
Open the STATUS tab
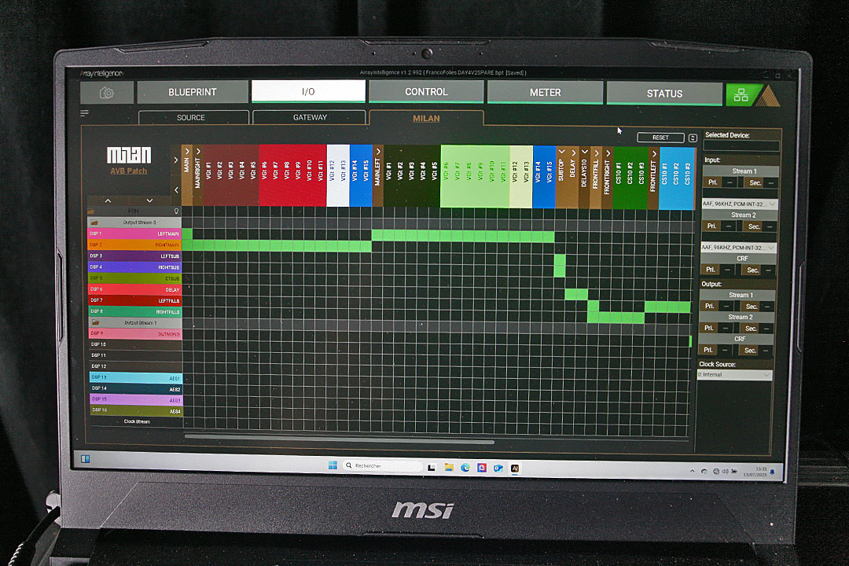click(x=664, y=94)
